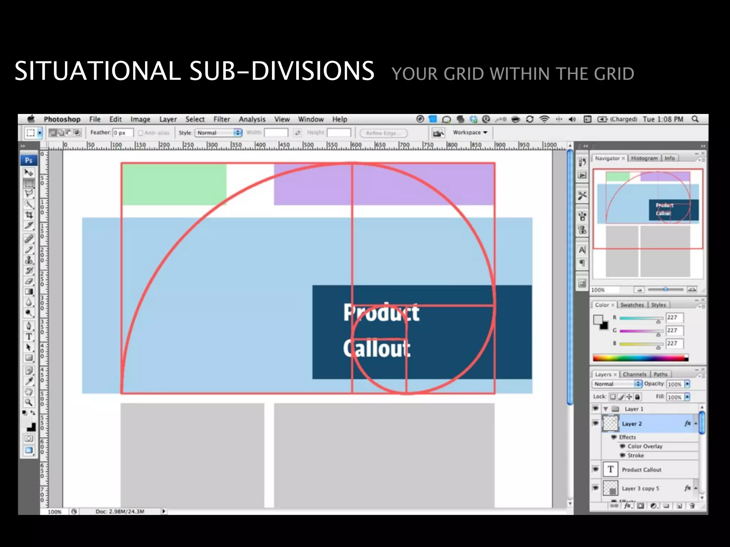Screen dimensions: 730x547
Task: Enable lock transparent pixels
Action: pos(613,397)
